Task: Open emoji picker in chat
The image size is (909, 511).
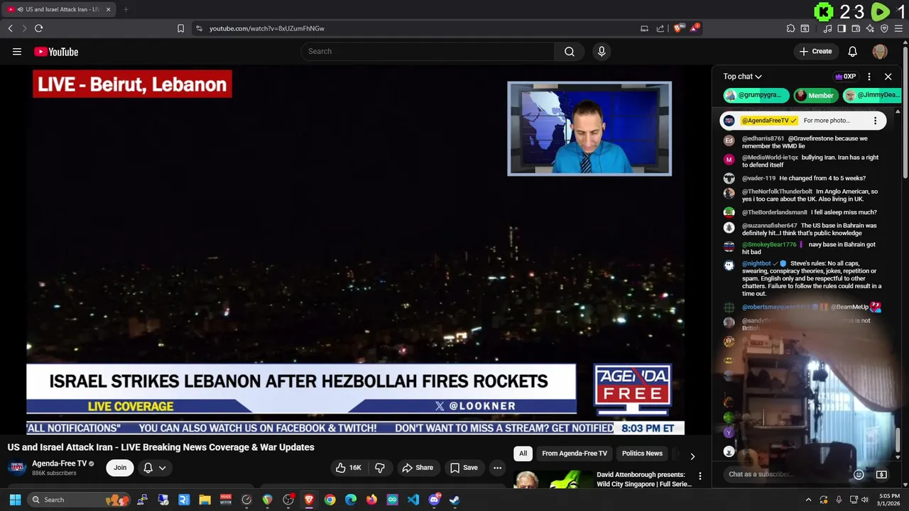Action: point(859,474)
